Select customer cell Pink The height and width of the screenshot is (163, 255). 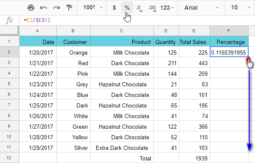pyautogui.click(x=73, y=73)
